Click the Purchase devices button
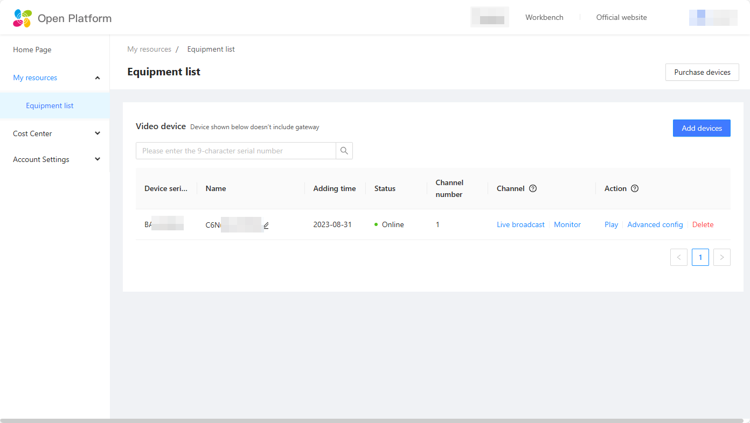This screenshot has height=423, width=750. click(702, 72)
